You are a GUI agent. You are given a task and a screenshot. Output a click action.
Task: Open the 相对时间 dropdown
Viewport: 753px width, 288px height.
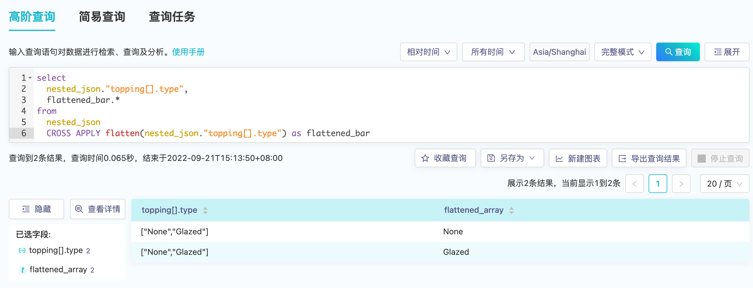[428, 52]
